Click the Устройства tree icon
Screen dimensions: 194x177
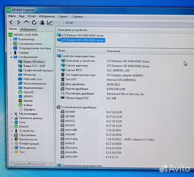click(16, 131)
